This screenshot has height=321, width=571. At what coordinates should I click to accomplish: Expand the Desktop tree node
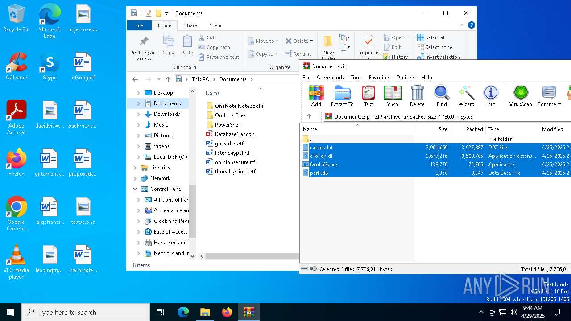pyautogui.click(x=138, y=93)
